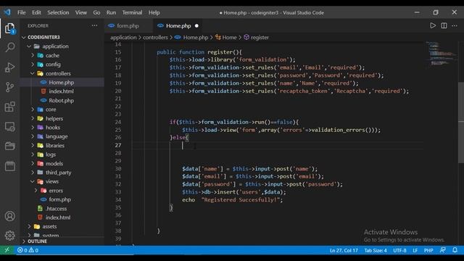Open the Explorer view in activity bar
Image resolution: width=464 pixels, height=261 pixels.
tap(9, 29)
